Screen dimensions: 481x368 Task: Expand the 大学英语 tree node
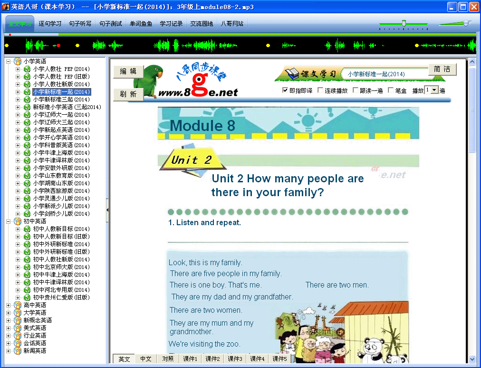pos(8,313)
